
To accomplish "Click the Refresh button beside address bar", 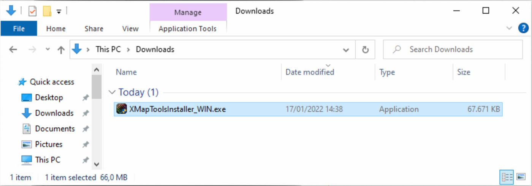I will (x=365, y=49).
